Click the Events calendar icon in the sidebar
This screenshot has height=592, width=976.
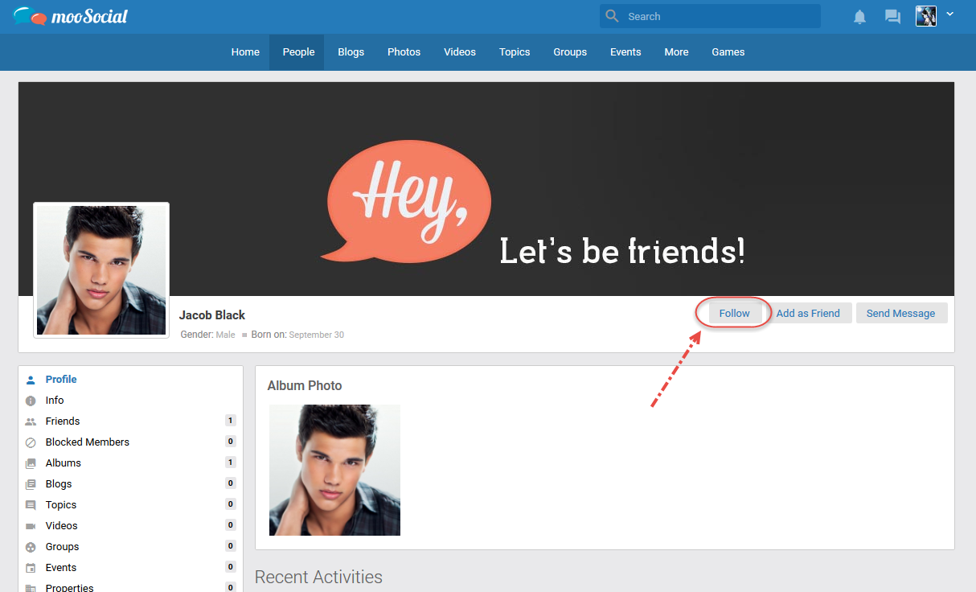coord(31,568)
